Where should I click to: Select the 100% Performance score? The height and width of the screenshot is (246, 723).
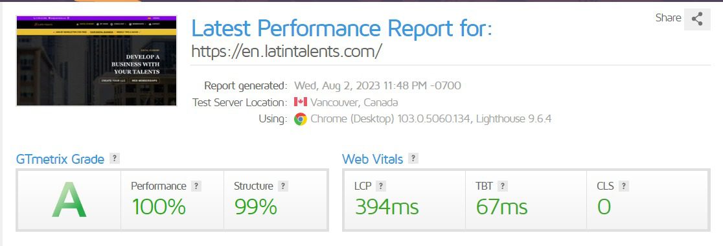159,207
